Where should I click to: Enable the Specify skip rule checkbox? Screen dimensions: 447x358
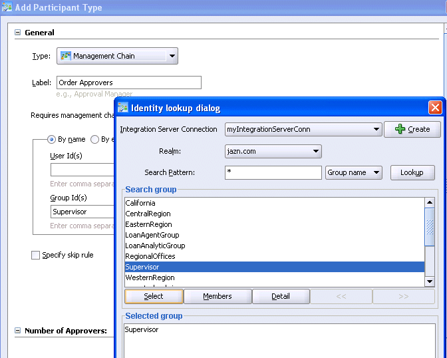click(35, 255)
